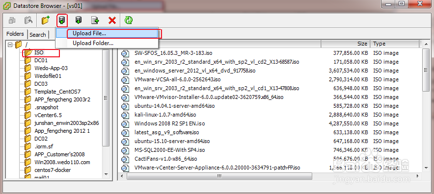Select VMware-vCenter-Server-Appliance patch-FP.iso
Image resolution: width=434 pixels, height=194 pixels.
click(217, 168)
